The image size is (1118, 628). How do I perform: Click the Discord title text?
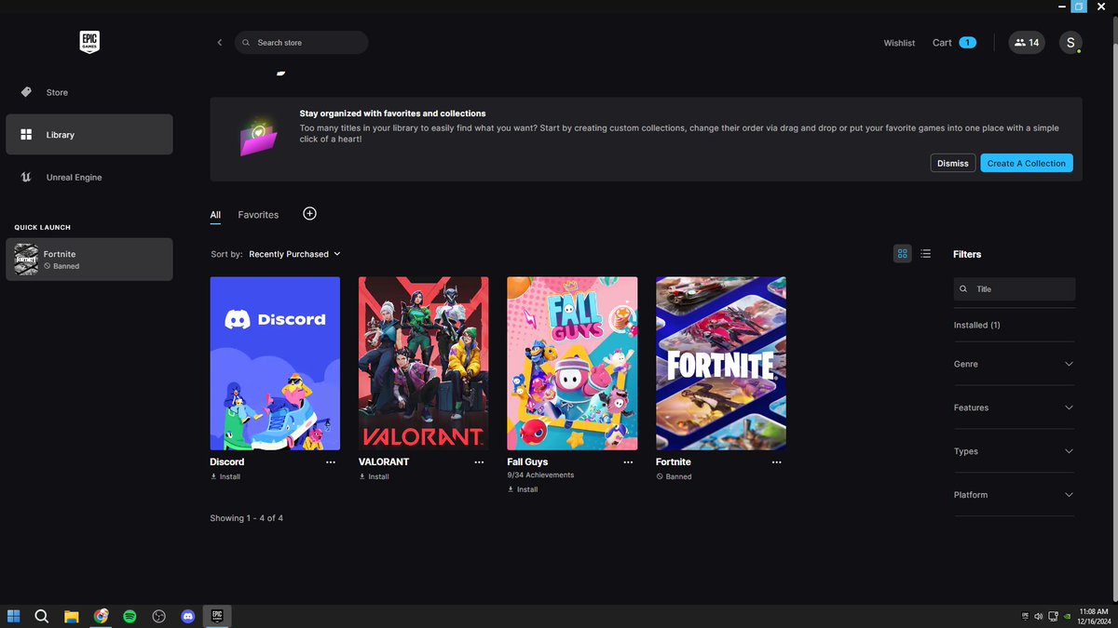point(227,461)
